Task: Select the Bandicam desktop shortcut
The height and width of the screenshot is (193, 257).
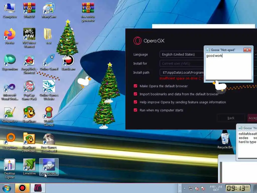Action: pyautogui.click(x=68, y=63)
